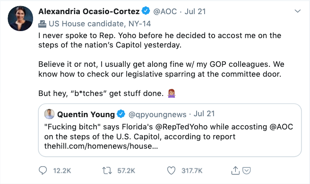Click the reply speech bubble icon
Image resolution: width=310 pixels, height=184 pixels.
pos(43,170)
